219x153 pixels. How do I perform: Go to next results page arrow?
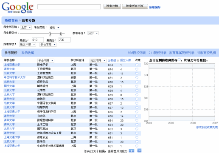point(132,151)
